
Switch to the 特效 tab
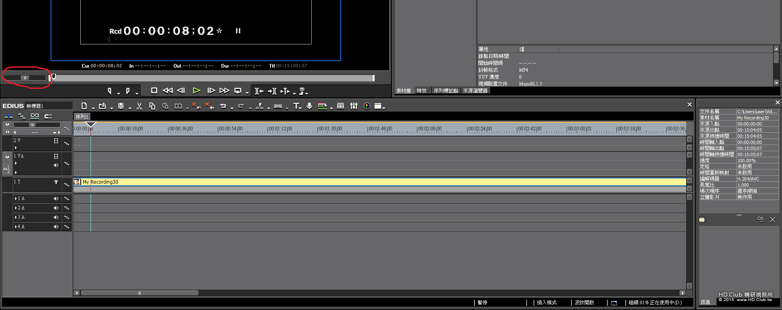[x=422, y=90]
